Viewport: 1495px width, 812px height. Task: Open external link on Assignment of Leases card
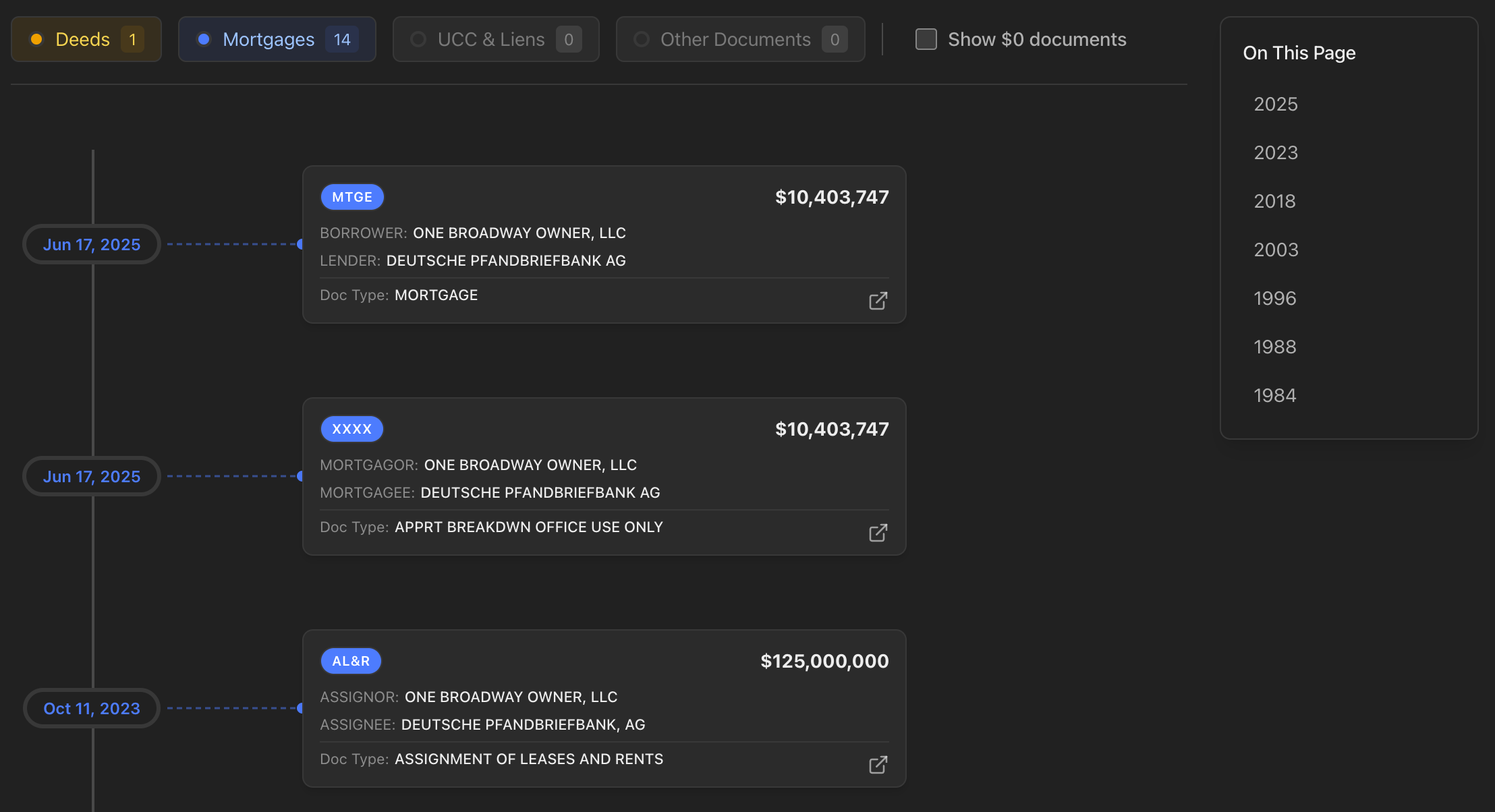878,765
